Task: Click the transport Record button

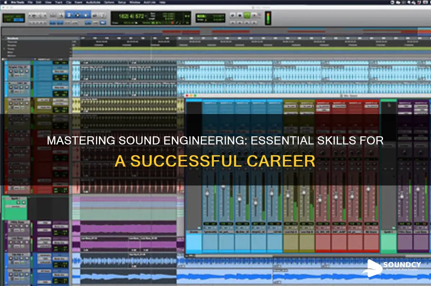Action: pos(254,16)
